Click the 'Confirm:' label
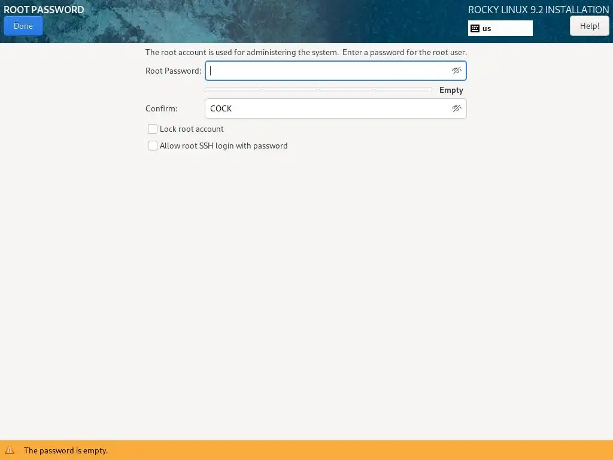Image resolution: width=613 pixels, height=460 pixels. tap(162, 108)
